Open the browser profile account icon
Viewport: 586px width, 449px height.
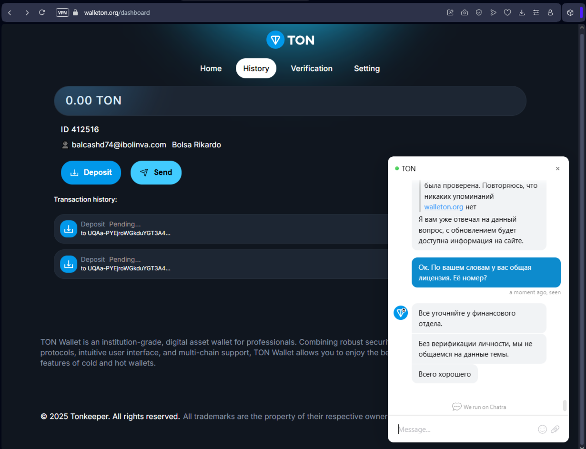[x=550, y=13]
